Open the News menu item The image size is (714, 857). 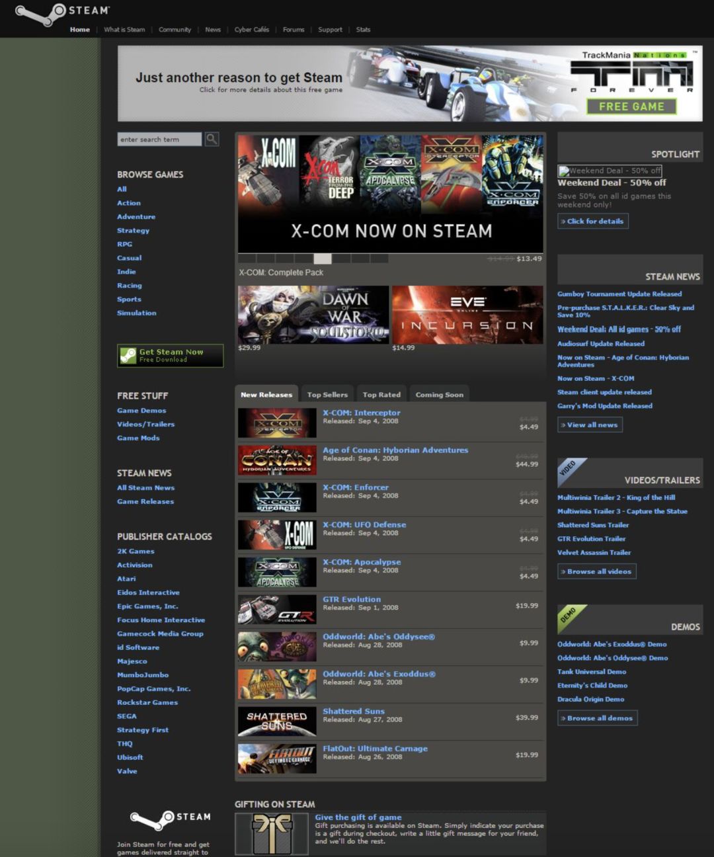(x=213, y=30)
